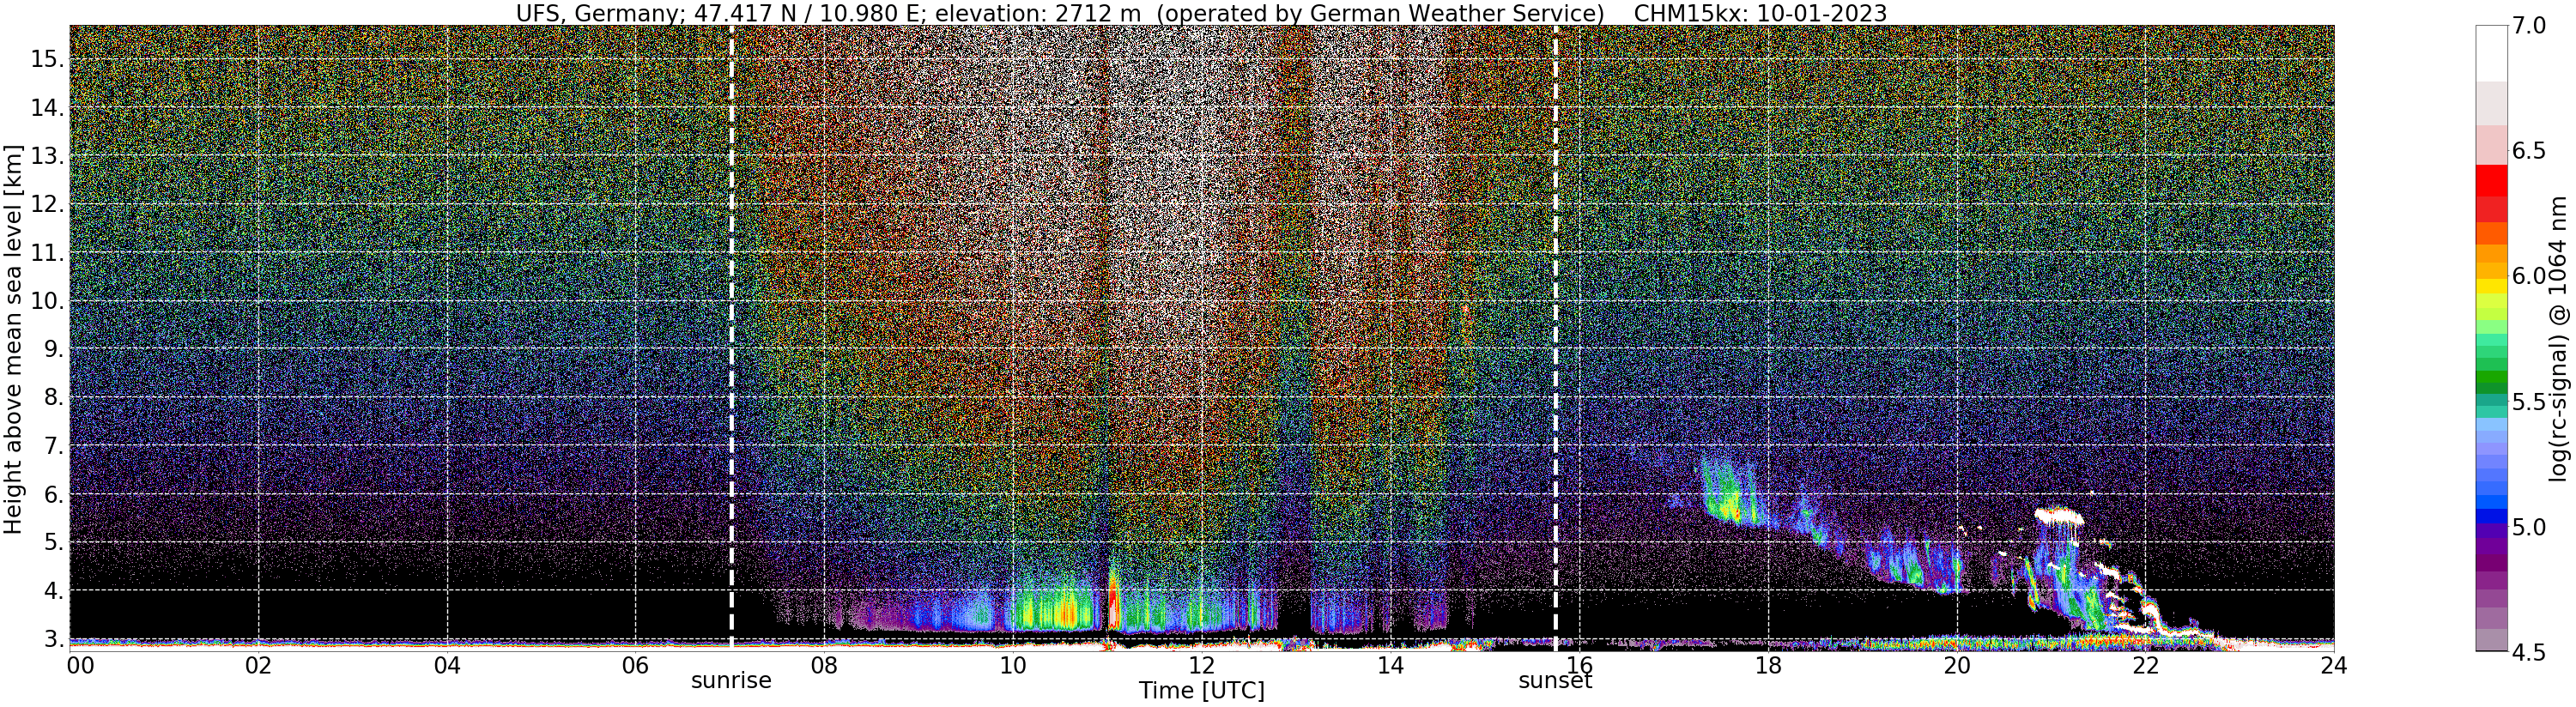Click the '14.' height tick label
Screen dimensions: 2576x707
46,107
